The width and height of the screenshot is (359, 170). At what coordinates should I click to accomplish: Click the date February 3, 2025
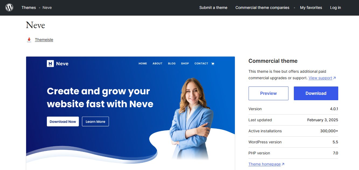click(x=323, y=120)
